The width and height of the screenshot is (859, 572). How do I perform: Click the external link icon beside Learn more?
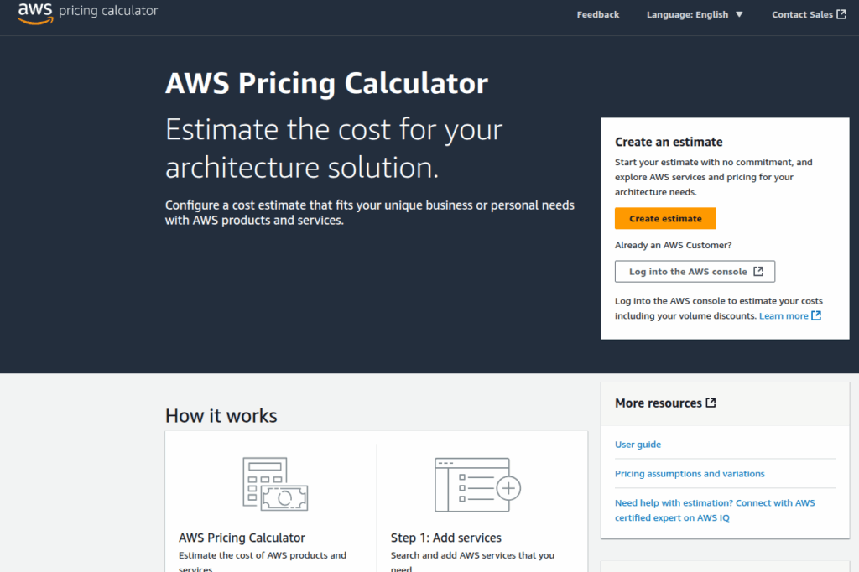click(x=815, y=315)
